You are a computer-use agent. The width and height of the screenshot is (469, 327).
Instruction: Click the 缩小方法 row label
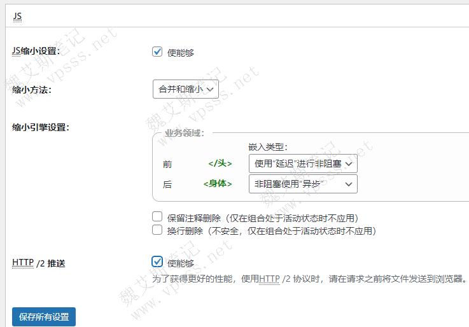pyautogui.click(x=32, y=90)
